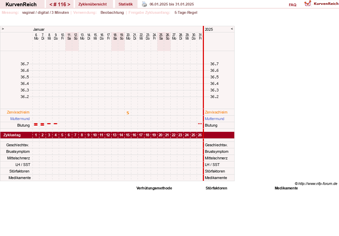Screen dimensions: 339x236
Task: Open the Zyklenübersicht tab
Action: click(93, 4)
